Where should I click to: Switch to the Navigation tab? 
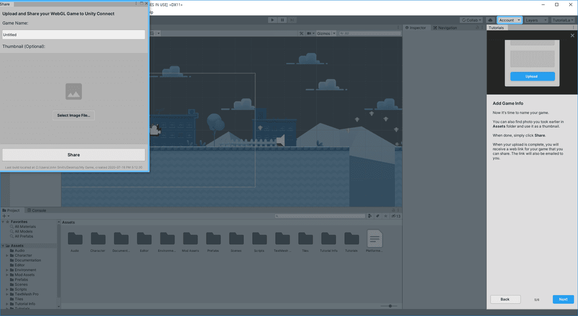pos(445,28)
